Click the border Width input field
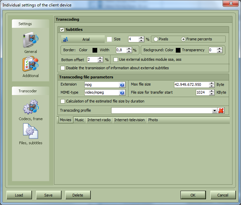Screen dimensions: 241x205 (121, 50)
